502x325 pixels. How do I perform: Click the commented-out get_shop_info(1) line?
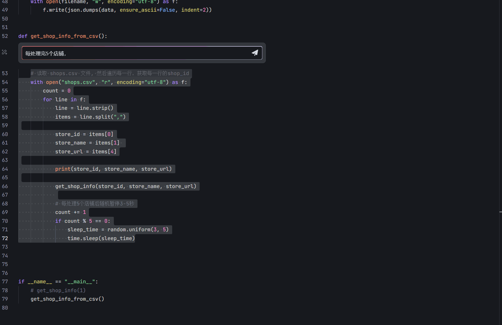point(58,291)
